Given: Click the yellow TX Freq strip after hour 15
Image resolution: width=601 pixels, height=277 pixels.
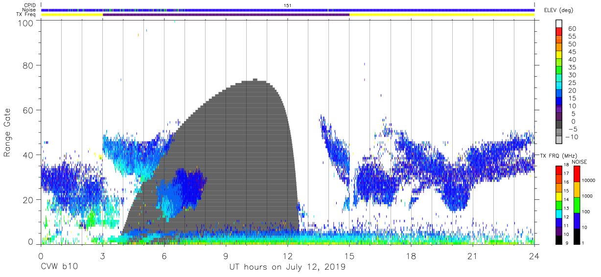Looking at the screenshot, I should click(442, 15).
